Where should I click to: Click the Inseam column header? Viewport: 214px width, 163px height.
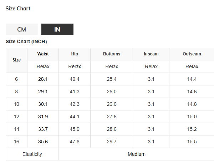click(x=151, y=54)
